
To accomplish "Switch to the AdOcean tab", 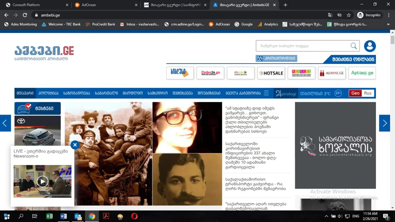I will [106, 5].
